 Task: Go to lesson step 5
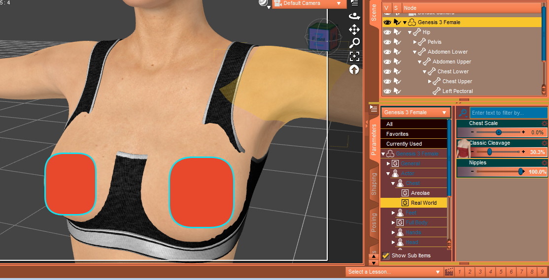coord(501,272)
